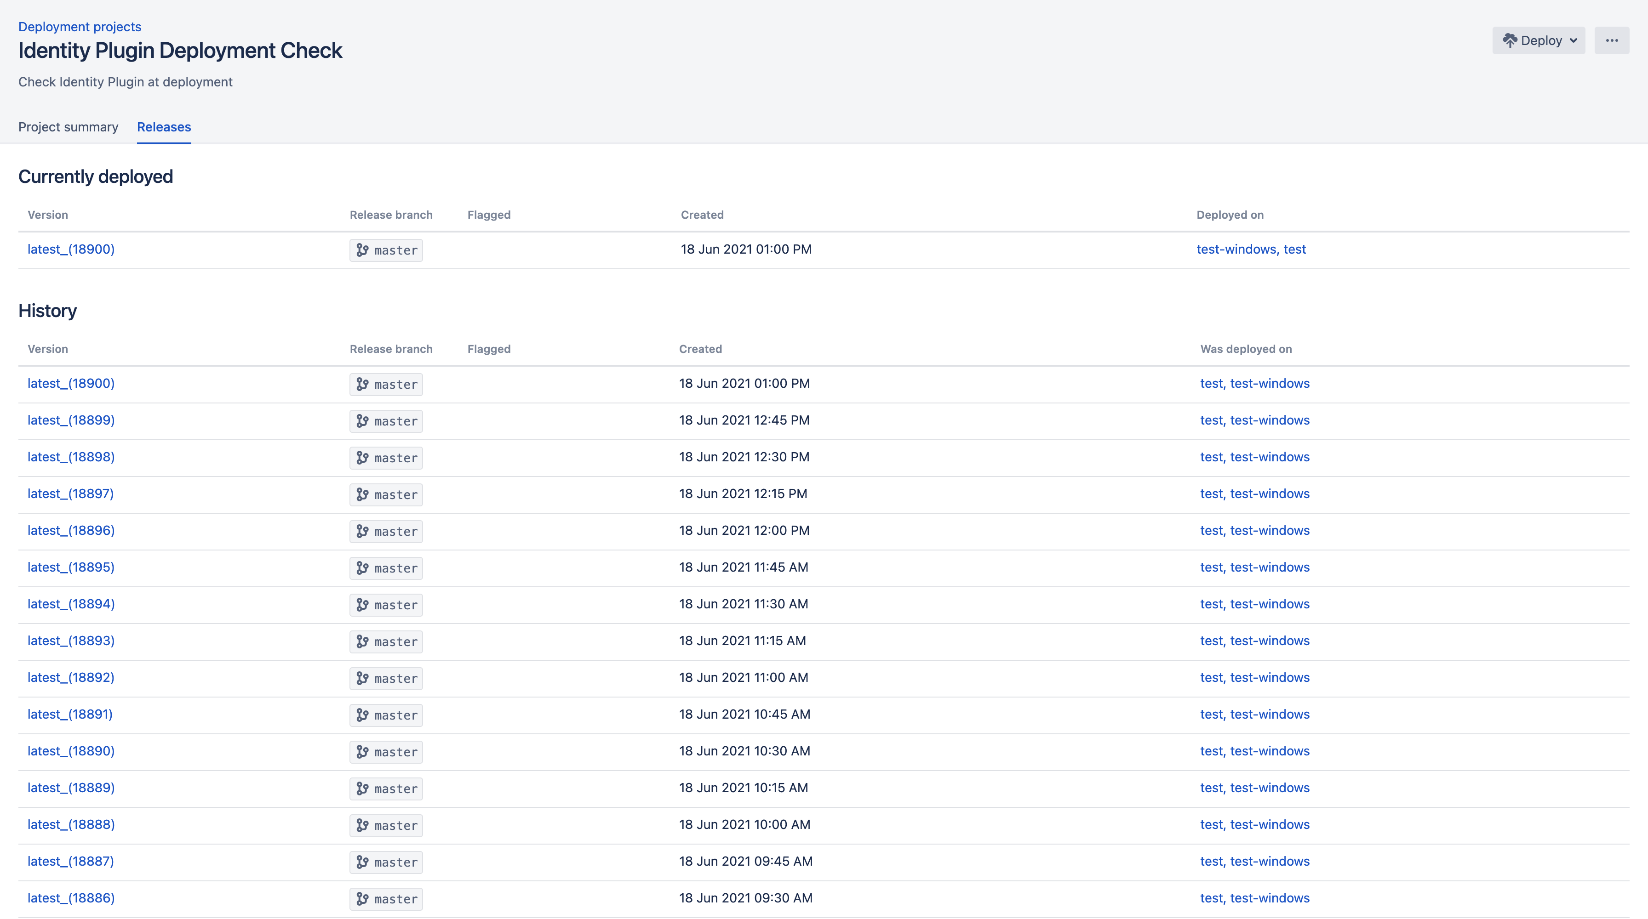Open History version latest_(18896)
This screenshot has height=919, width=1648.
coord(71,530)
